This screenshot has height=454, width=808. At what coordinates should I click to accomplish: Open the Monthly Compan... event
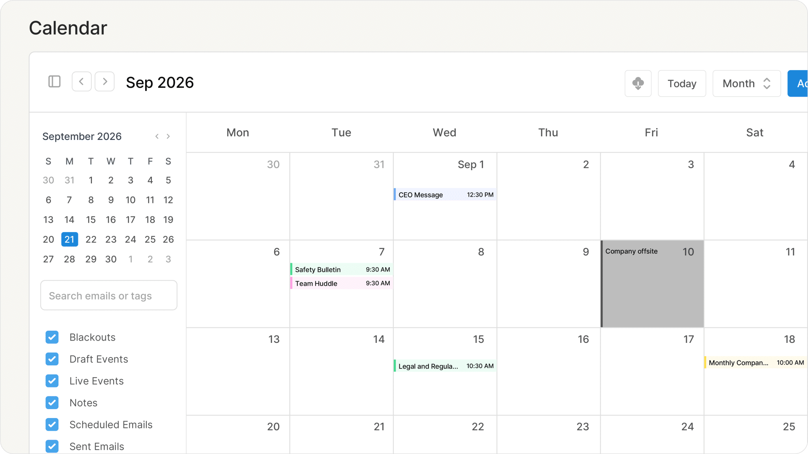[x=756, y=363]
